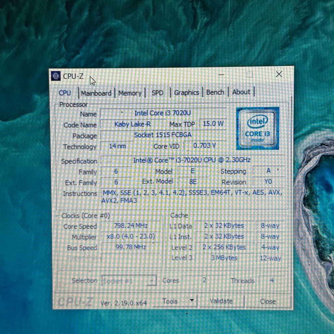This screenshot has height=334, width=334.
Task: Close CPU-Z window with the X
Action: [279, 74]
